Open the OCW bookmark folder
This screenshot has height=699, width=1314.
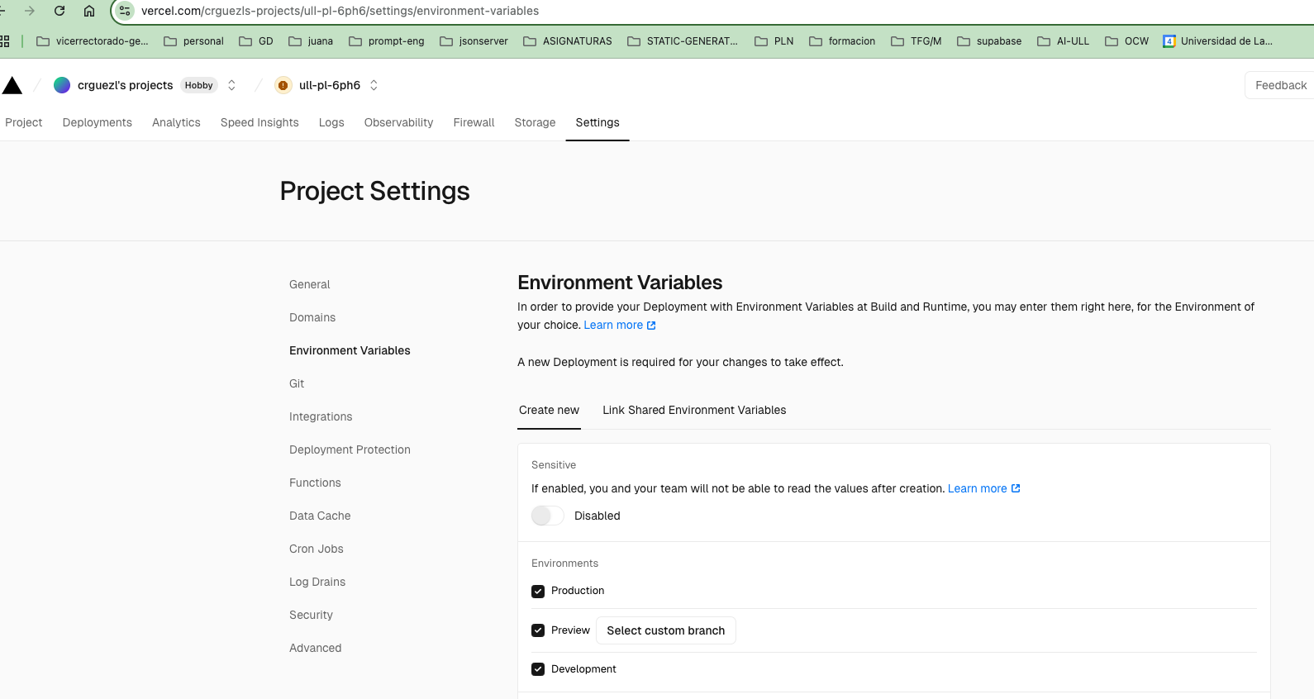point(1127,41)
